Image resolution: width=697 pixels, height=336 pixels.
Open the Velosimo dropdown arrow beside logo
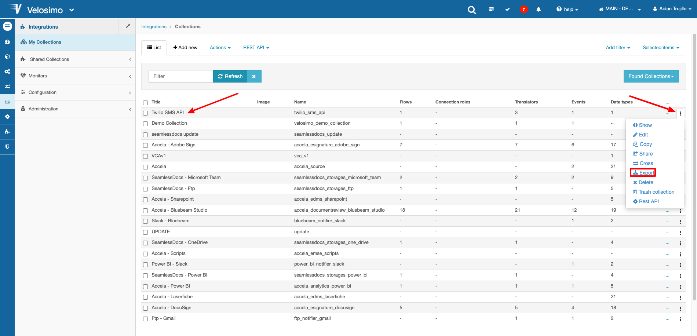(x=72, y=10)
